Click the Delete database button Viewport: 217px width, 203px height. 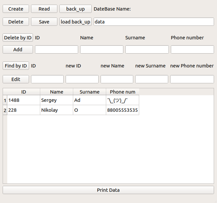pos(16,21)
